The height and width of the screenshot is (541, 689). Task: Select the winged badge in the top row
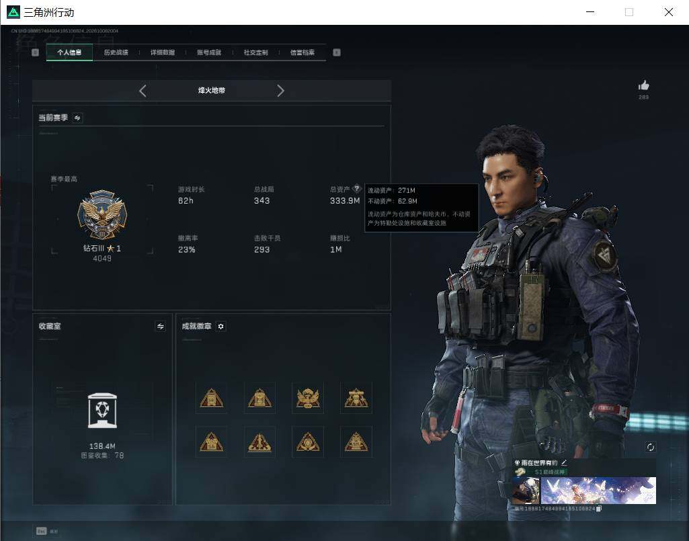click(308, 398)
